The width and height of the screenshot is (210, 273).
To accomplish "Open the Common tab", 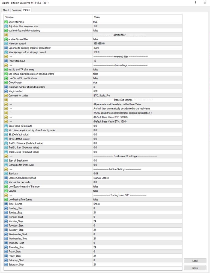I will pos(16,10).
